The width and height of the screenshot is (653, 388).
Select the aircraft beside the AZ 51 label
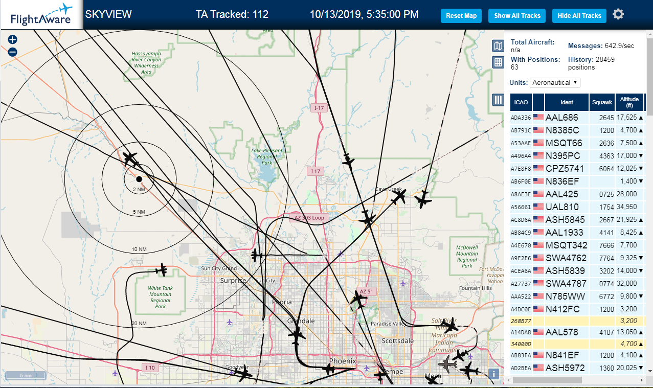click(358, 300)
